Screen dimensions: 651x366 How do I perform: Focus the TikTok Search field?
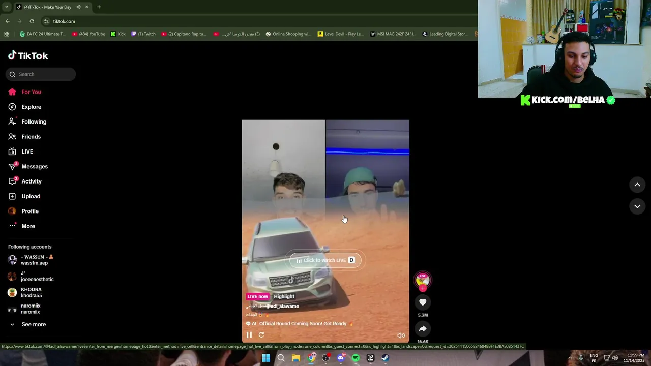pyautogui.click(x=41, y=74)
